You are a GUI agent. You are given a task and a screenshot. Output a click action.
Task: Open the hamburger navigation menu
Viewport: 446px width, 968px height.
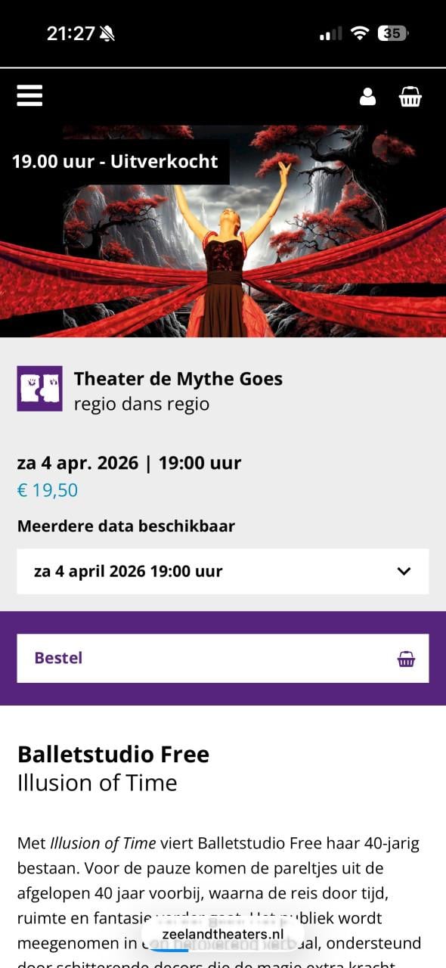click(29, 95)
